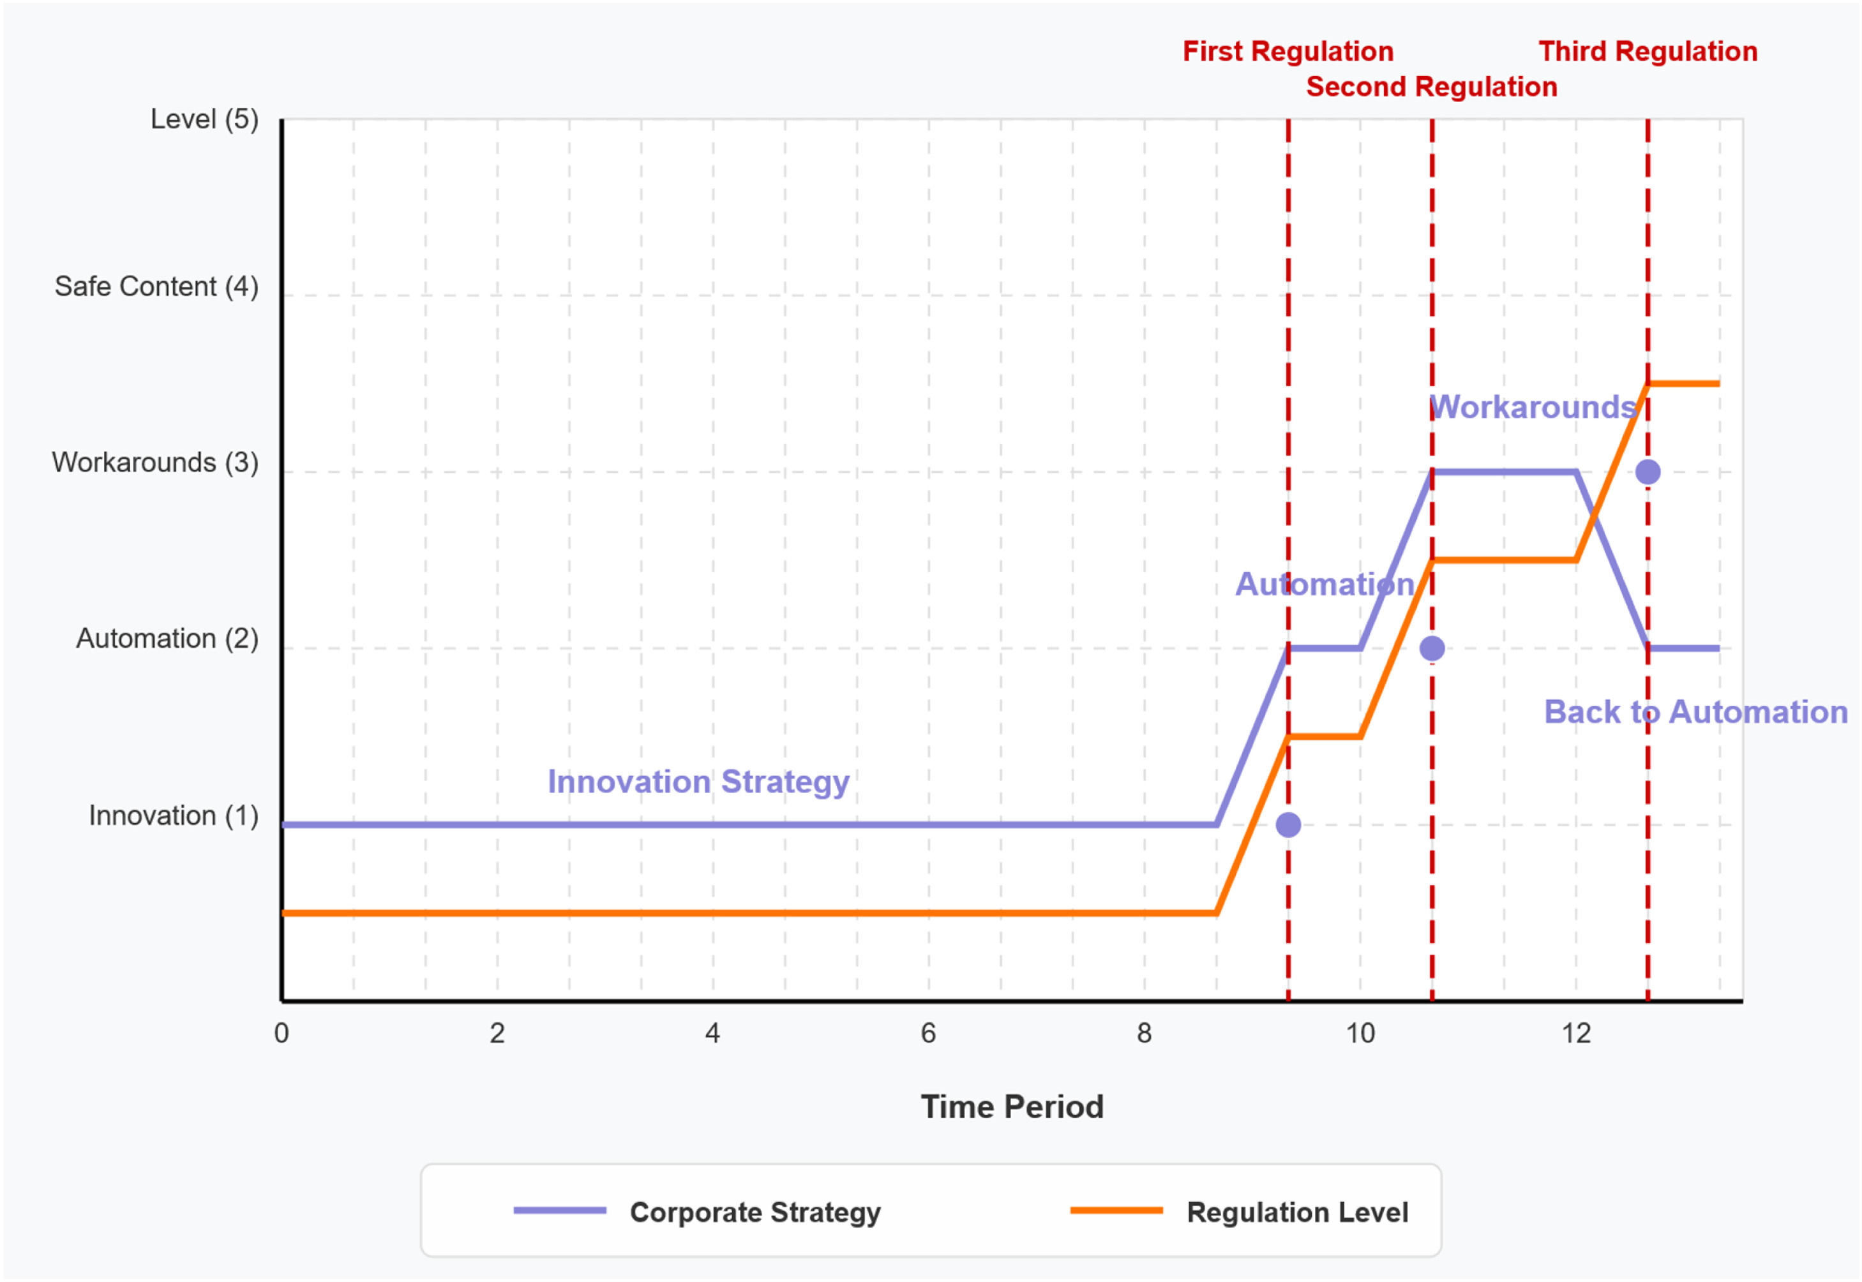Click the Innovation (1) axis label
The height and width of the screenshot is (1282, 1862).
point(174,816)
